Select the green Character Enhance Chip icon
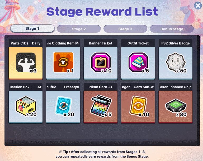 176,106
